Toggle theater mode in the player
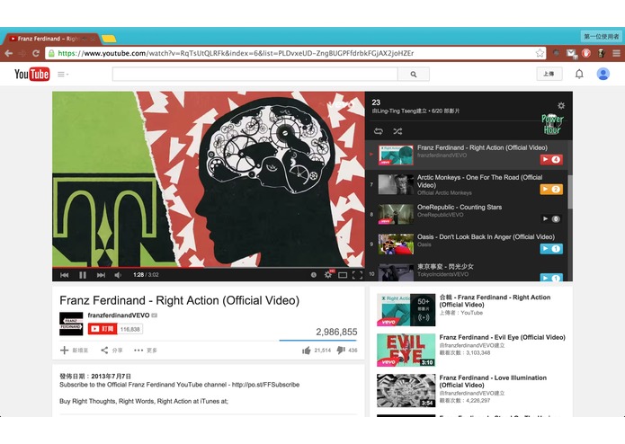 [343, 275]
